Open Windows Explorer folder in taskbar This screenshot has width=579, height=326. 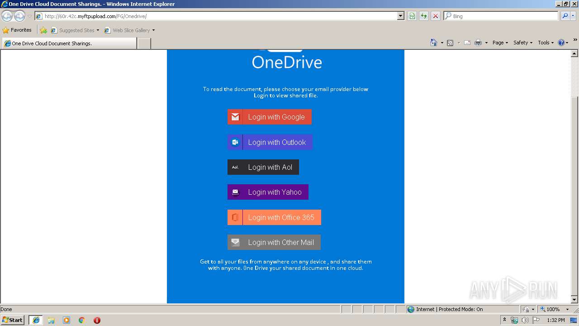[x=51, y=320]
